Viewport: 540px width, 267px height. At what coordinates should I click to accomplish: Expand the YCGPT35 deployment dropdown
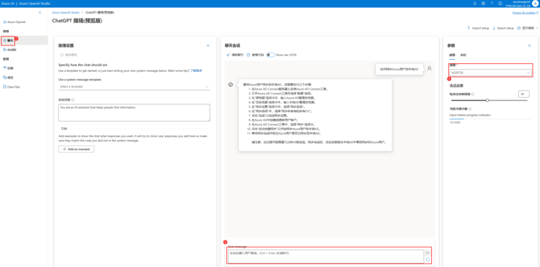(490, 73)
